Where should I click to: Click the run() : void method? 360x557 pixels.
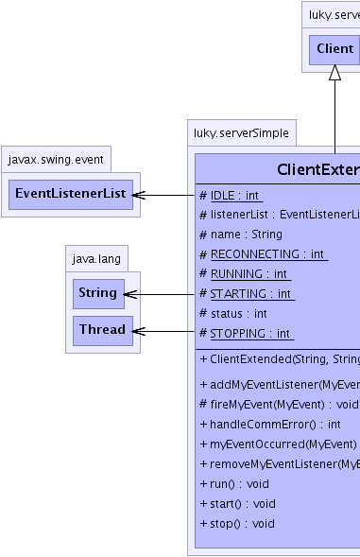[x=234, y=484]
